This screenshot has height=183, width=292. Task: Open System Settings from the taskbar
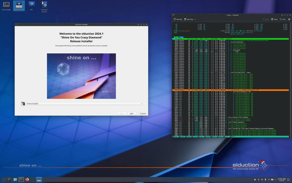[x=9, y=180]
